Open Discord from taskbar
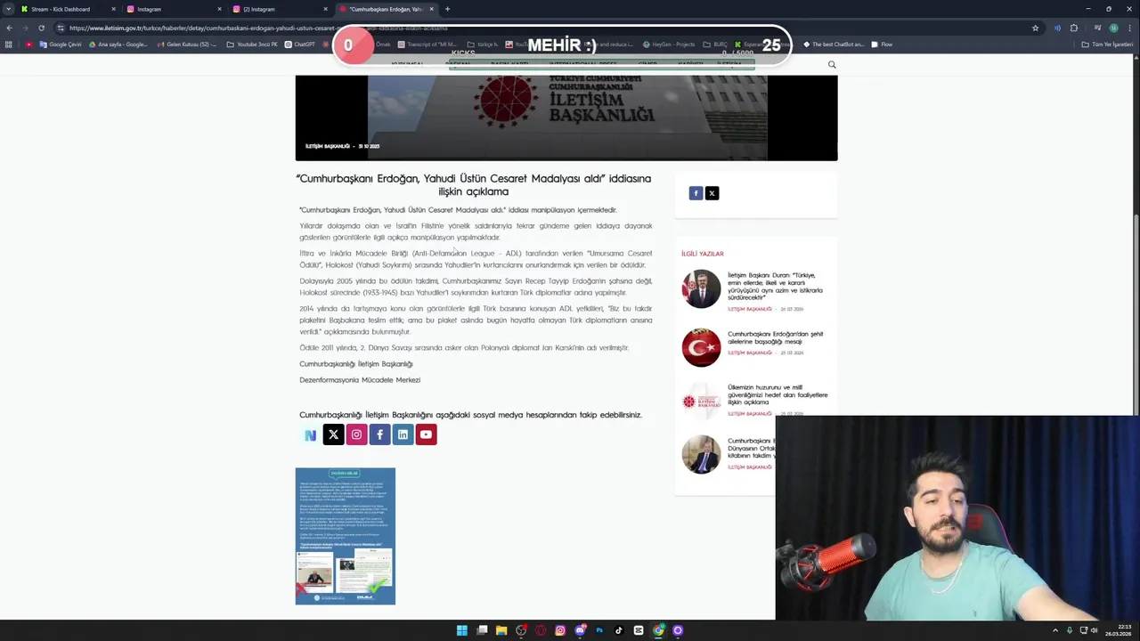 (580, 630)
